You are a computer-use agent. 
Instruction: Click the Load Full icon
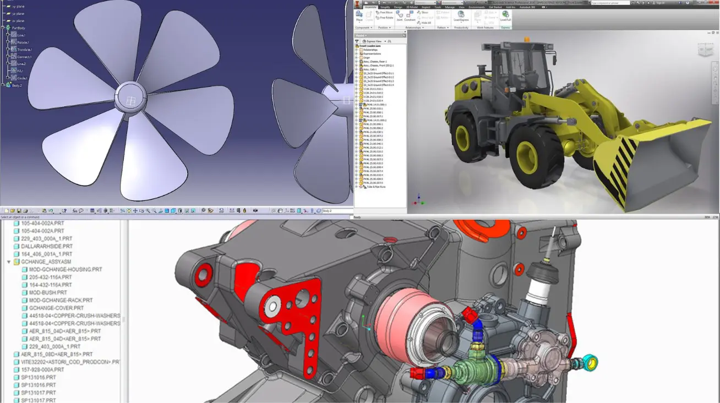pyautogui.click(x=505, y=15)
